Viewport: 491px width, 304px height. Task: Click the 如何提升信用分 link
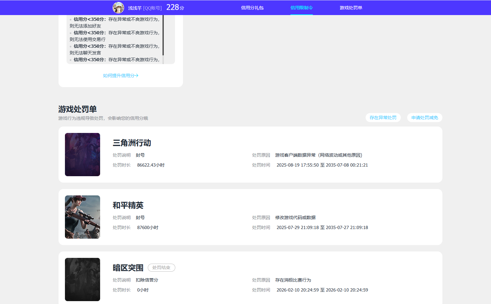click(120, 75)
